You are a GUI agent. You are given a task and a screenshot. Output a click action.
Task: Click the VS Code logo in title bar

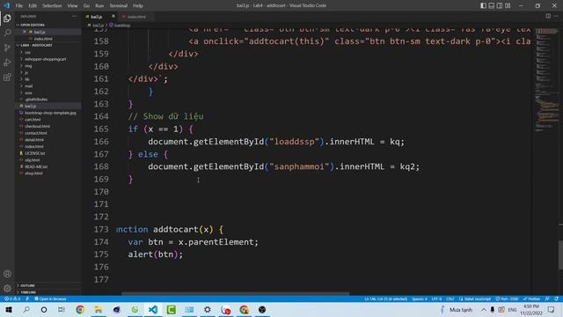(x=6, y=5)
